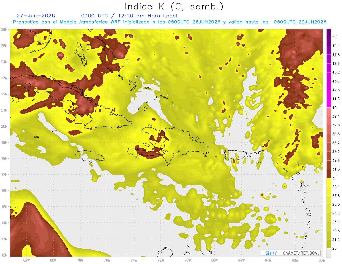Click the longitude axis label "76W"

coord(107,260)
